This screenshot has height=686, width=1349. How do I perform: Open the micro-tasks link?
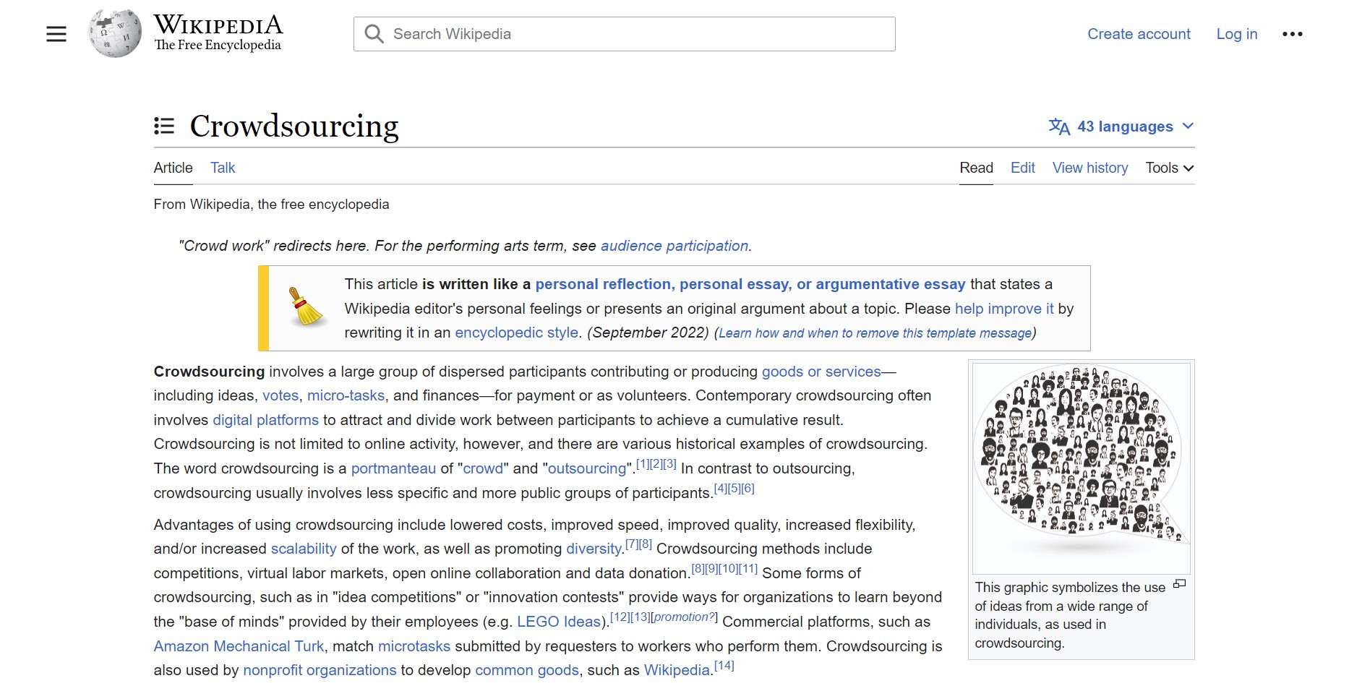[x=346, y=395]
